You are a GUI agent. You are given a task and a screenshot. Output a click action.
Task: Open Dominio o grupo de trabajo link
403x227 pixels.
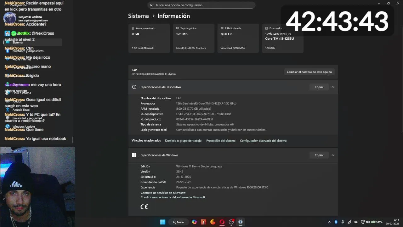pos(183,141)
